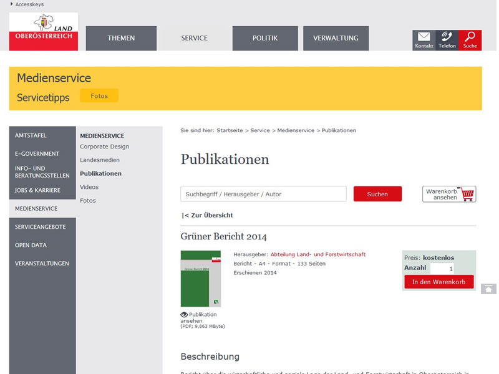Follow the Abteilung Land- und Forstwirtschaft link

(317, 254)
